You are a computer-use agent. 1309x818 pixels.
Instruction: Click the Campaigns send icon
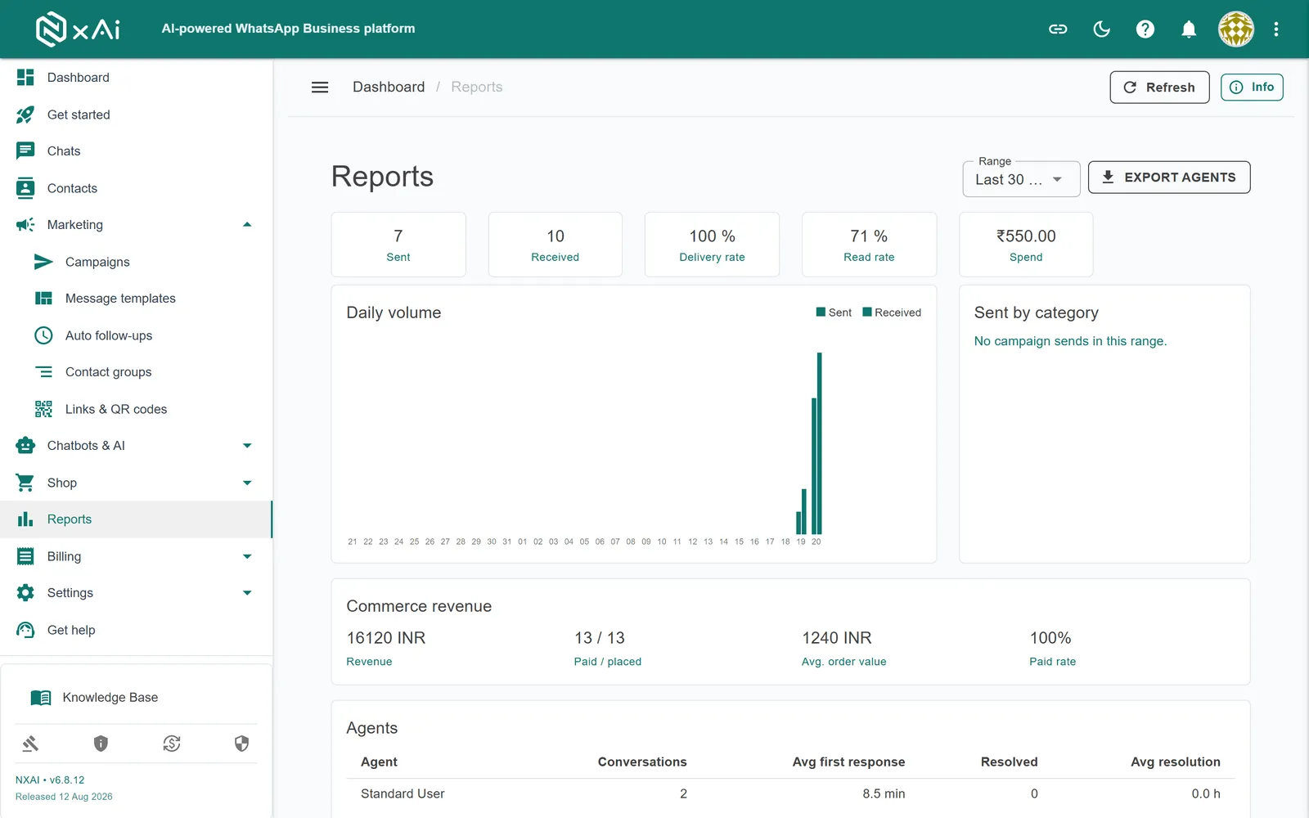pyautogui.click(x=43, y=262)
